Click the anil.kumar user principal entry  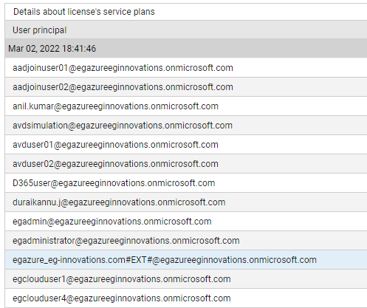[115, 106]
